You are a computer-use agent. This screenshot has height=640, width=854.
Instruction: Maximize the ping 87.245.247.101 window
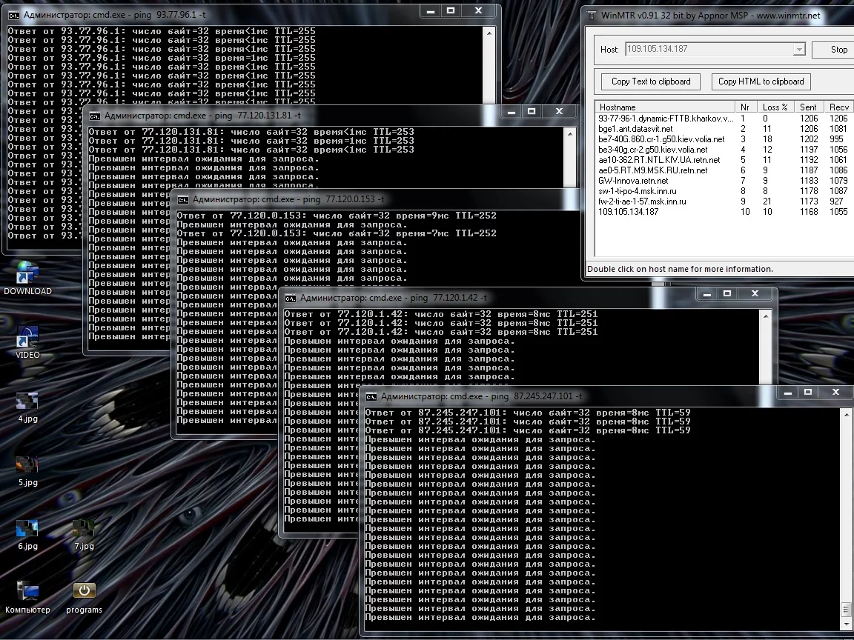[x=808, y=393]
